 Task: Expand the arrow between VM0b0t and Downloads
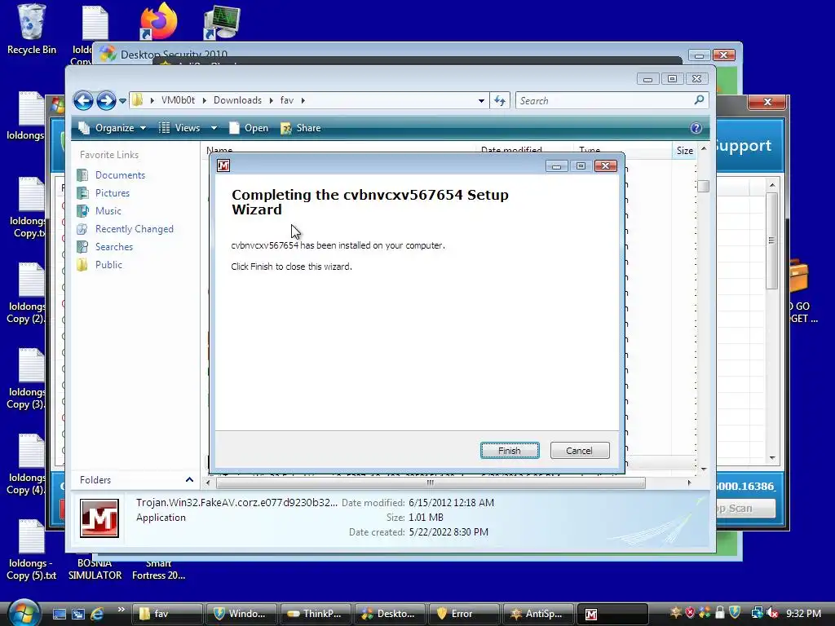tap(205, 100)
